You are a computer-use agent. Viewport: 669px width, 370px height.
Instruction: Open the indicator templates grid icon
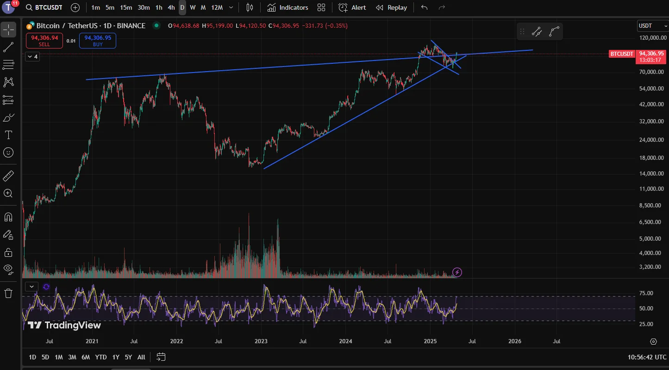tap(321, 7)
